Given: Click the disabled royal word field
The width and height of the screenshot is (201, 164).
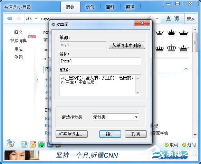Looking at the screenshot, I should point(83,45).
